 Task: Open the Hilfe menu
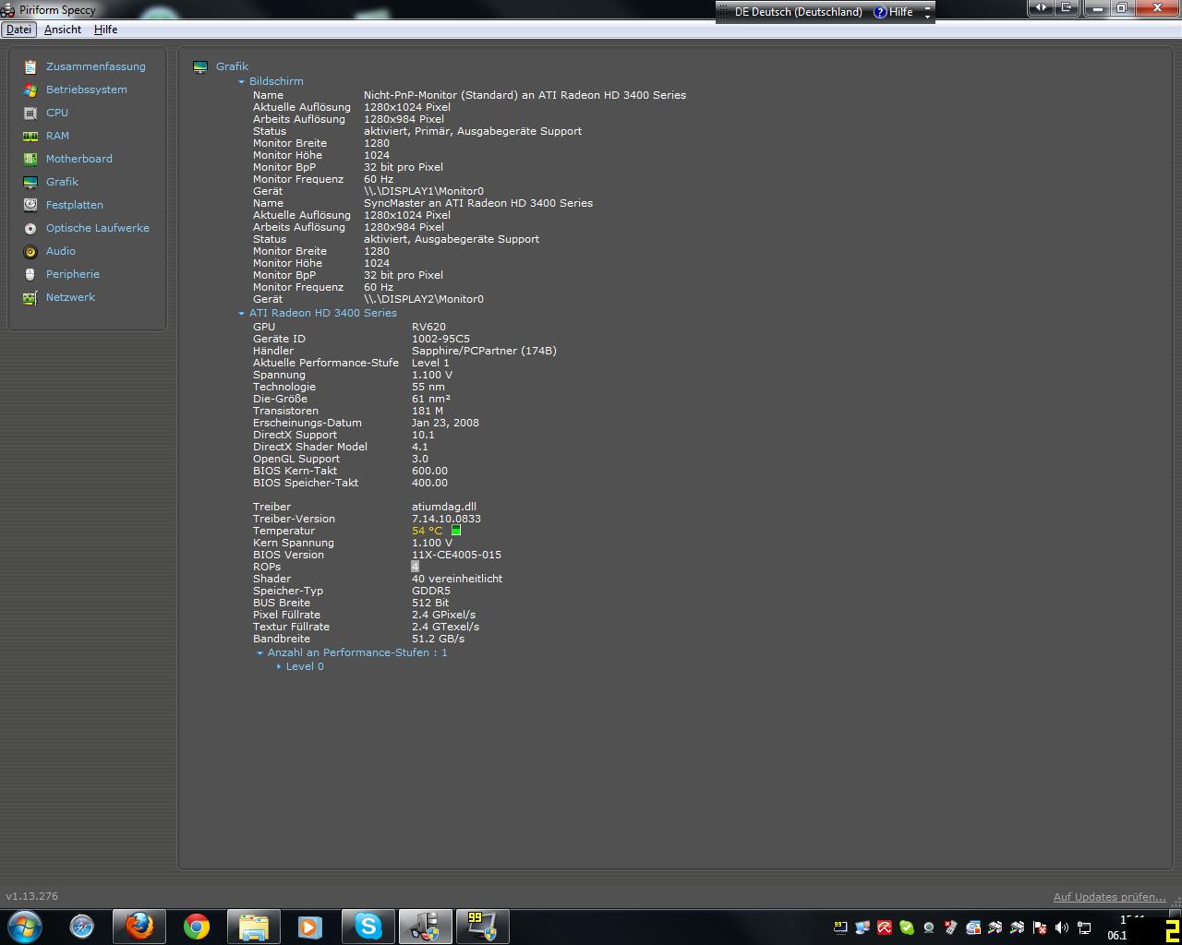point(105,30)
